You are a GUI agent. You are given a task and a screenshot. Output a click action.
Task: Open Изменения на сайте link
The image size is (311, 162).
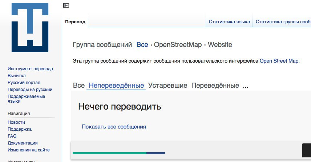tap(29, 150)
